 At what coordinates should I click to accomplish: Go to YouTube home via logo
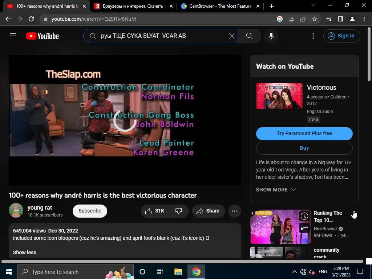(43, 36)
